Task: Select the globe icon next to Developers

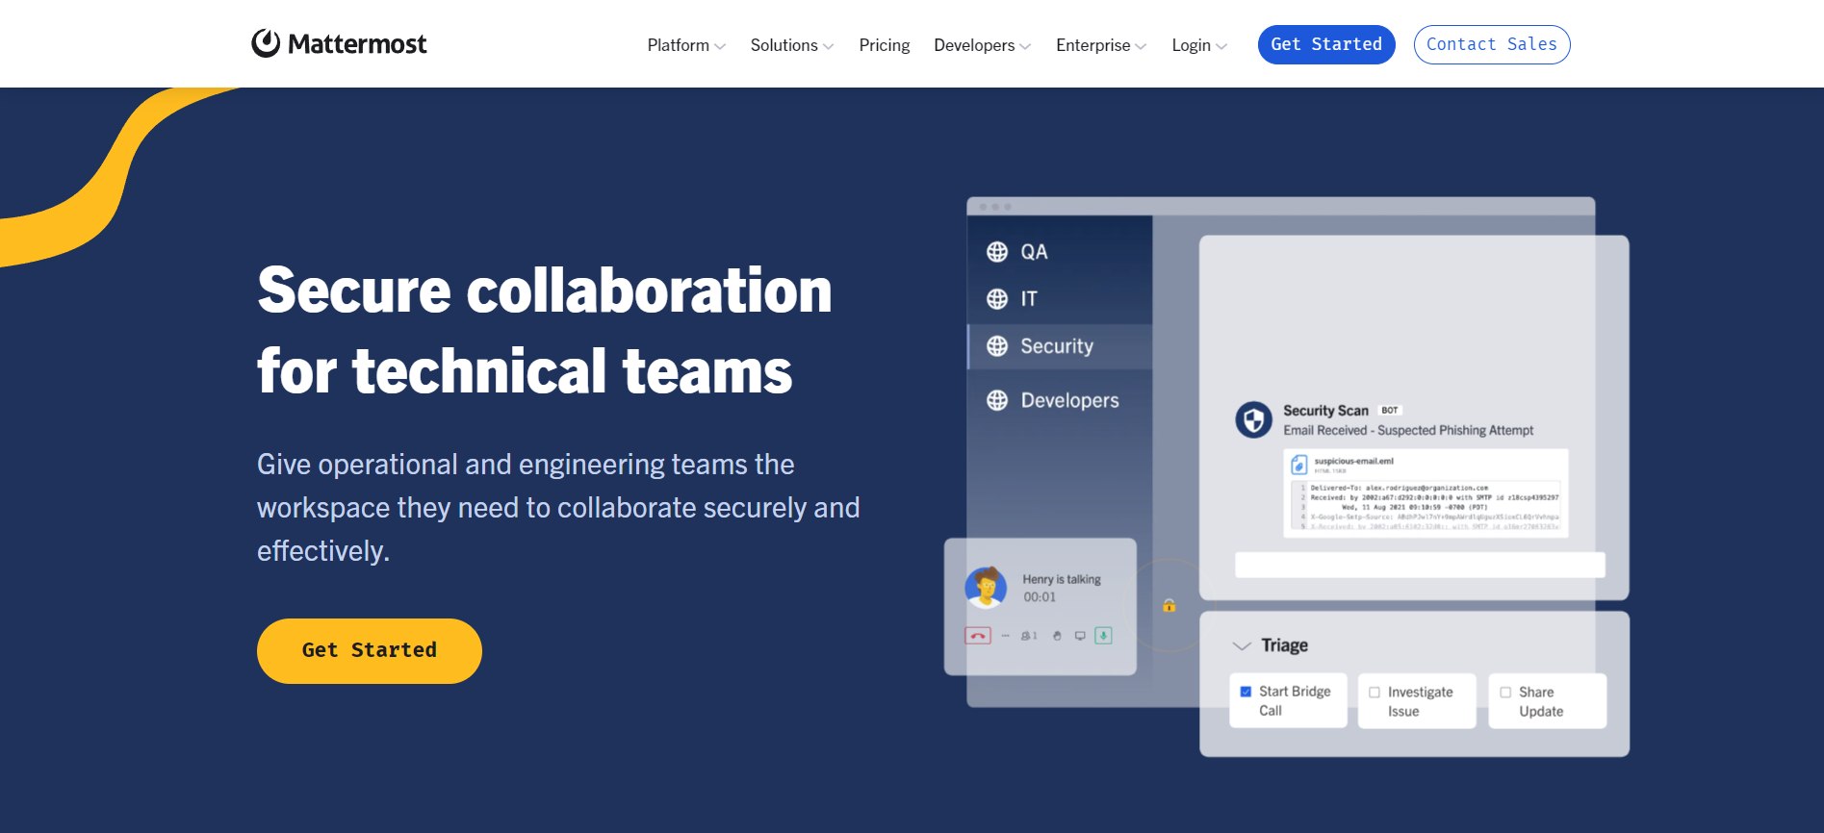Action: (x=997, y=400)
